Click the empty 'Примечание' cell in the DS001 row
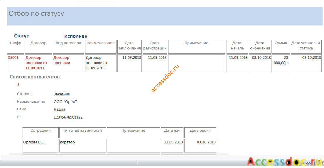 [x=197, y=63]
